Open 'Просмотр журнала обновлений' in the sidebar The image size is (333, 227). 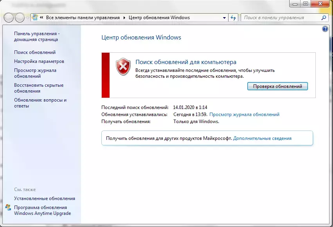point(35,73)
